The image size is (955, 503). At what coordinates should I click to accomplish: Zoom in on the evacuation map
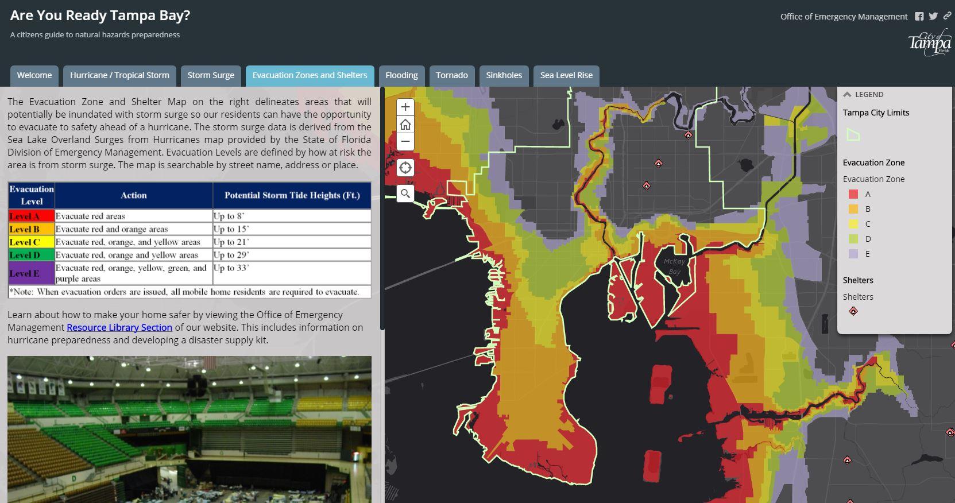point(405,107)
